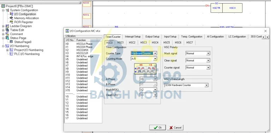Switch to the Temp. Configuration tab
This screenshot has width=271, height=133.
192,37
